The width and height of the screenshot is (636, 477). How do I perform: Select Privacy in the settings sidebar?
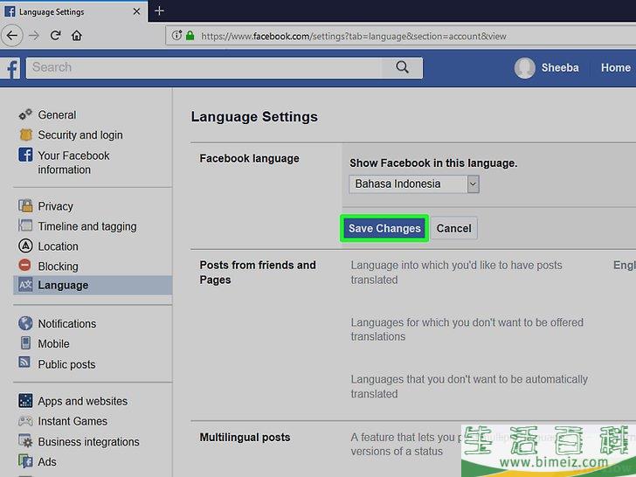point(56,206)
